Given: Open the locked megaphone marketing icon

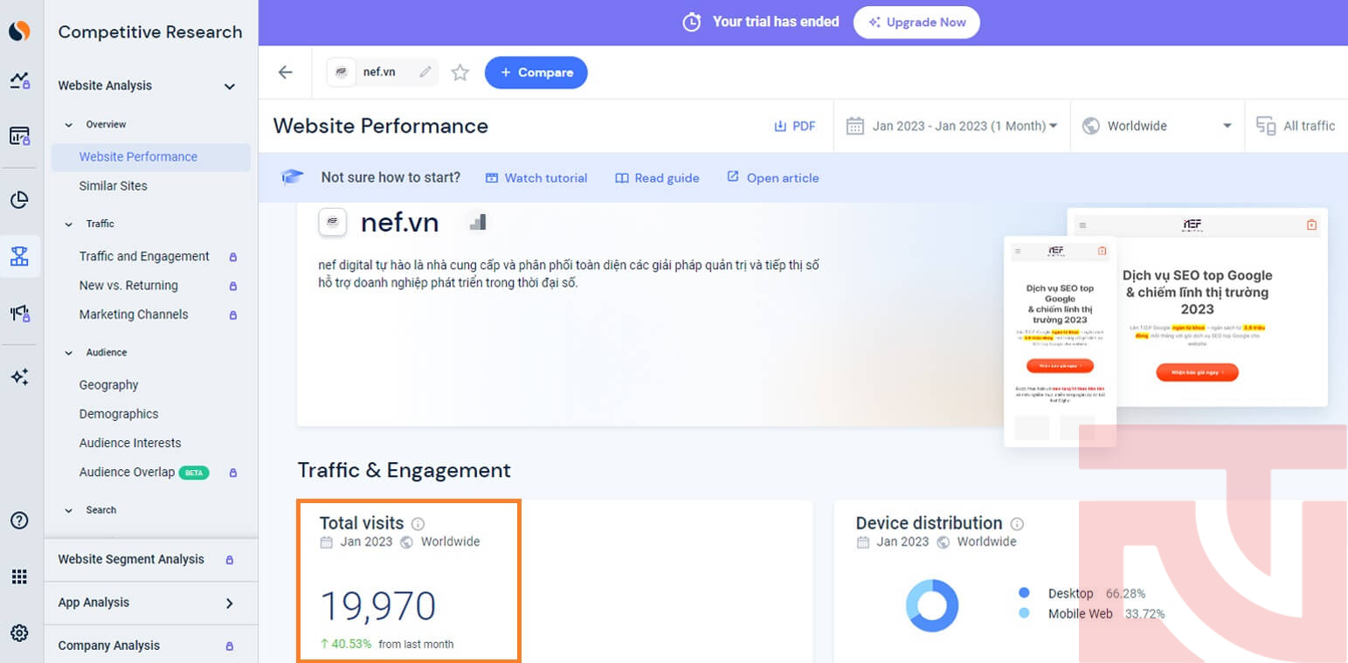Looking at the screenshot, I should [19, 313].
